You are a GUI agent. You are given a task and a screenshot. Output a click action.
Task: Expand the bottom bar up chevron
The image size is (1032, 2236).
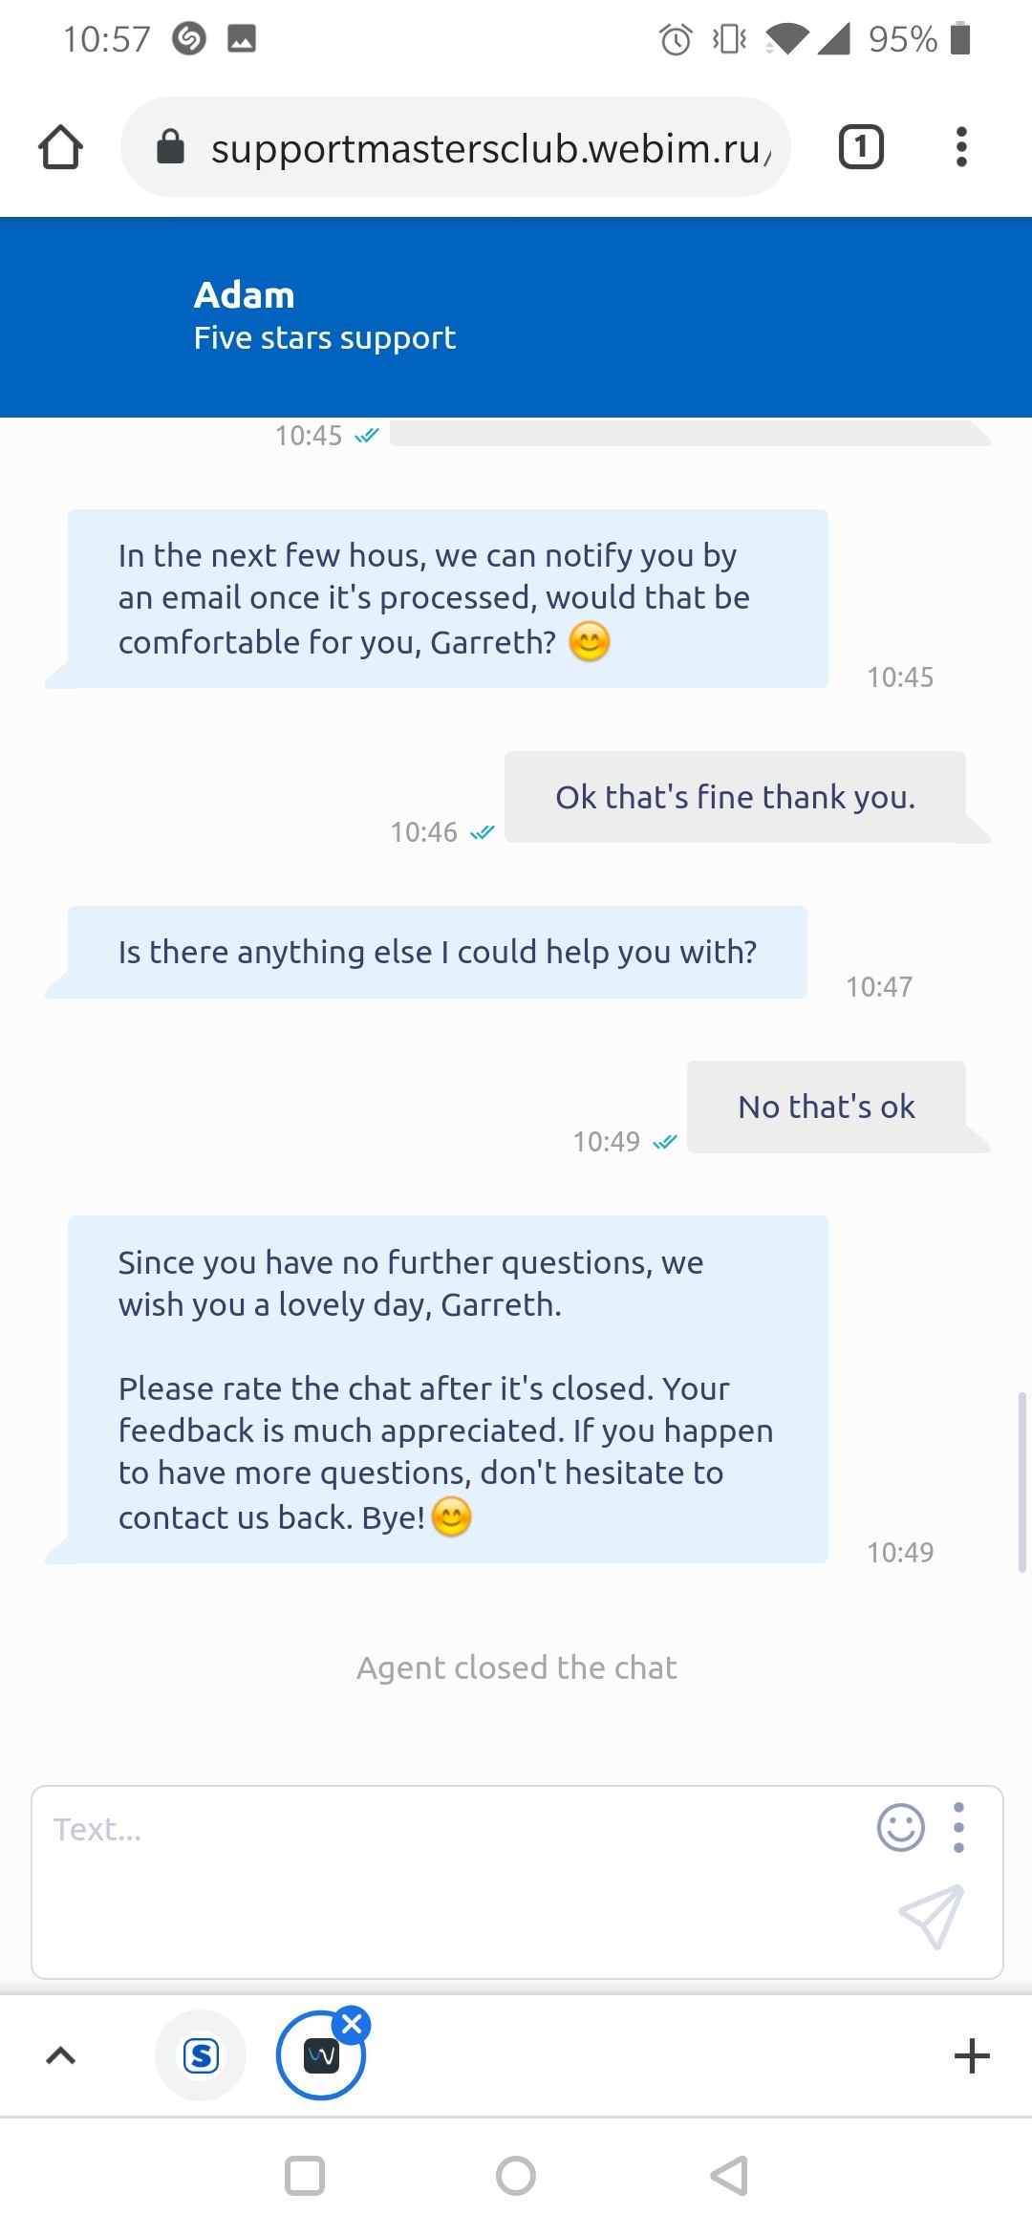(x=60, y=2055)
